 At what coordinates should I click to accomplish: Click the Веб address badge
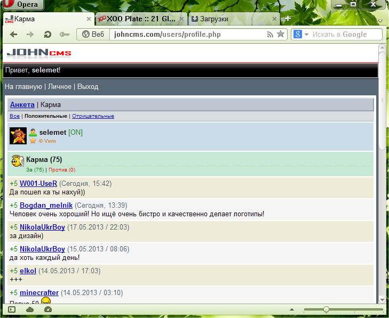click(x=93, y=34)
